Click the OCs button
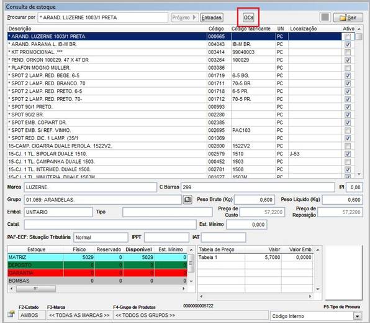This screenshot has width=370, height=323. pyautogui.click(x=248, y=17)
